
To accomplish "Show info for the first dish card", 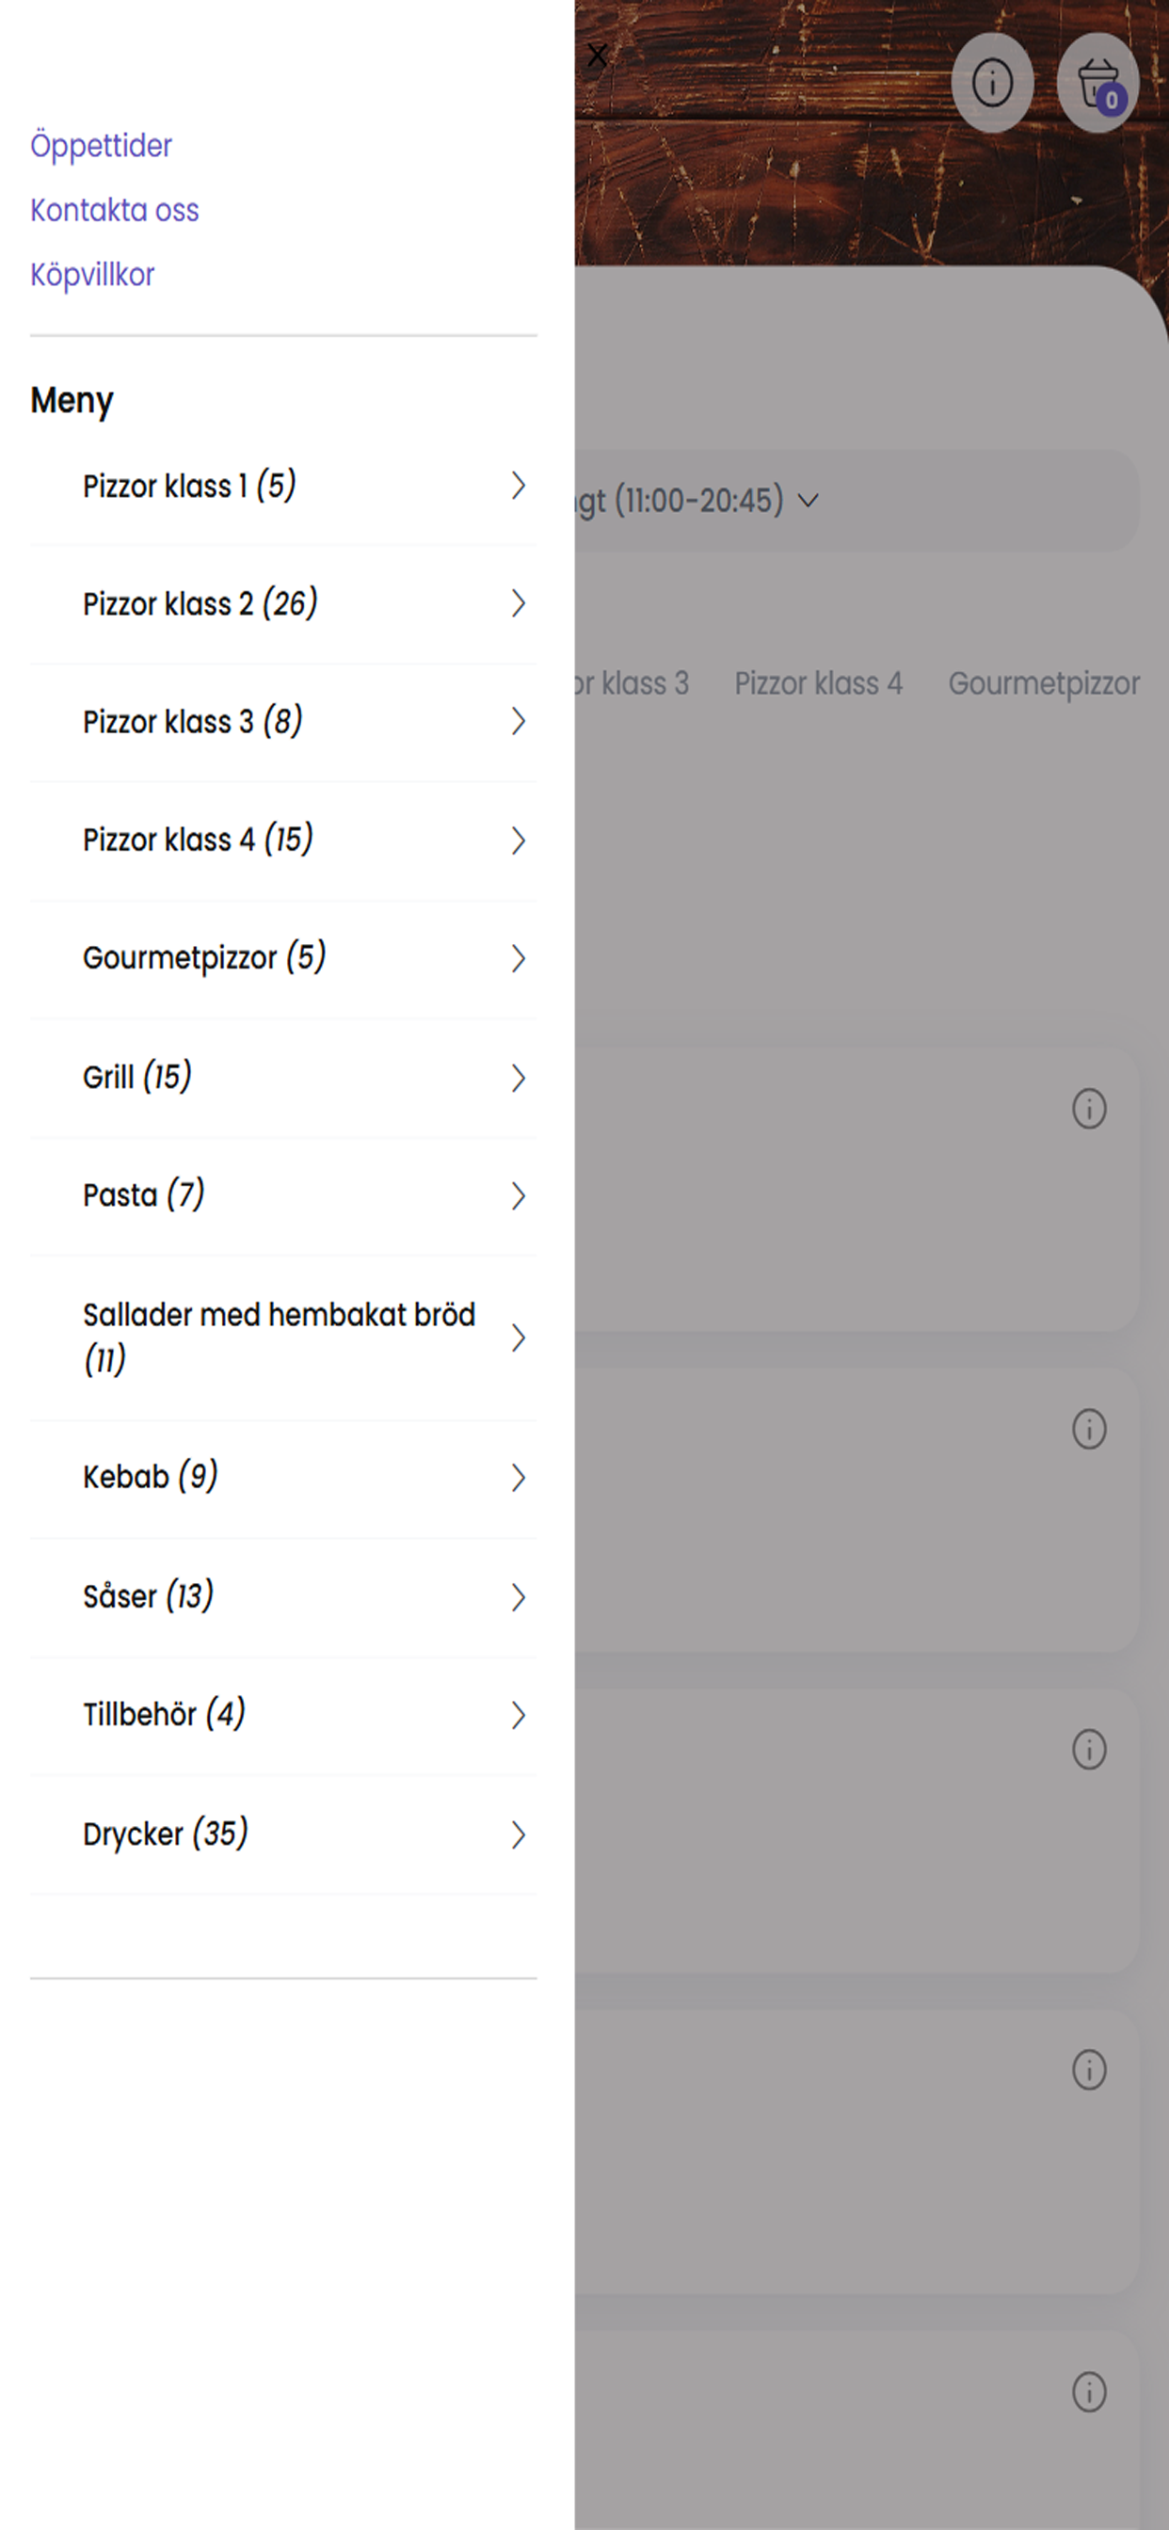I will click(x=1088, y=1108).
